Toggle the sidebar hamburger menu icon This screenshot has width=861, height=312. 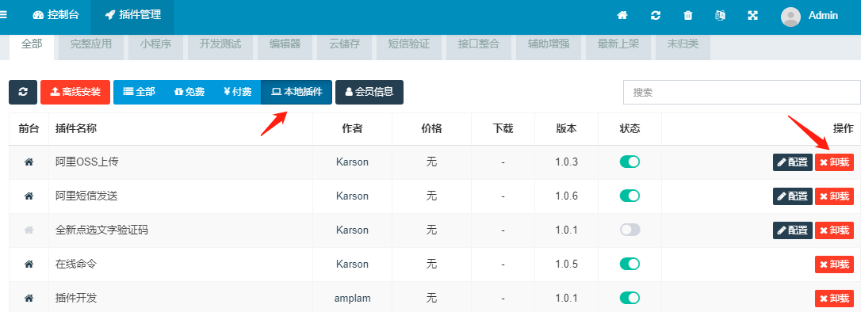(x=2, y=15)
